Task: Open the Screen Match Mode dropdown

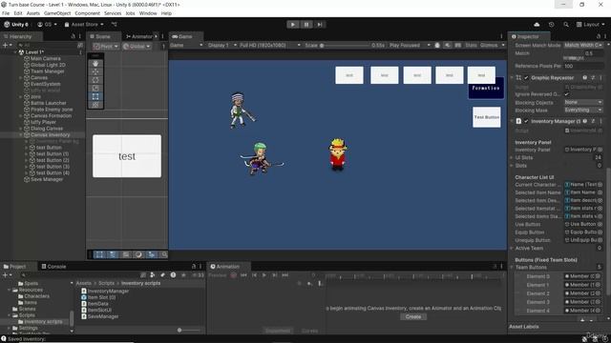Action: [583, 45]
